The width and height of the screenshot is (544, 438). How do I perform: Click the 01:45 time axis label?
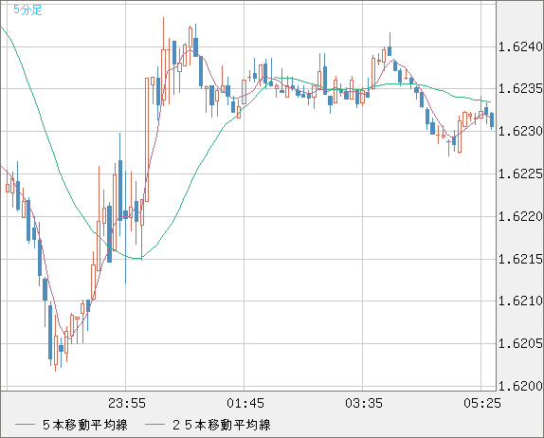245,403
